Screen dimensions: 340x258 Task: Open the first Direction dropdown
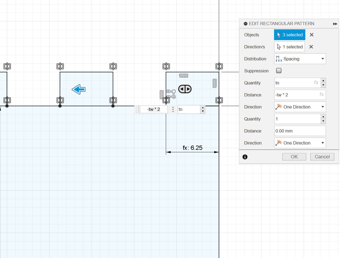[300, 107]
